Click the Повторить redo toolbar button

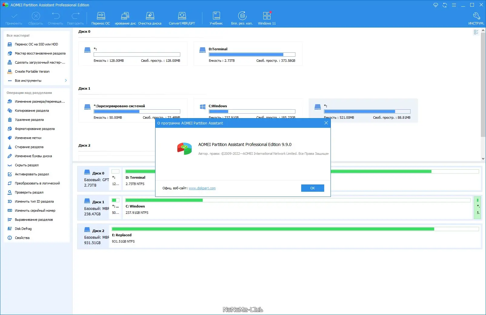click(75, 18)
